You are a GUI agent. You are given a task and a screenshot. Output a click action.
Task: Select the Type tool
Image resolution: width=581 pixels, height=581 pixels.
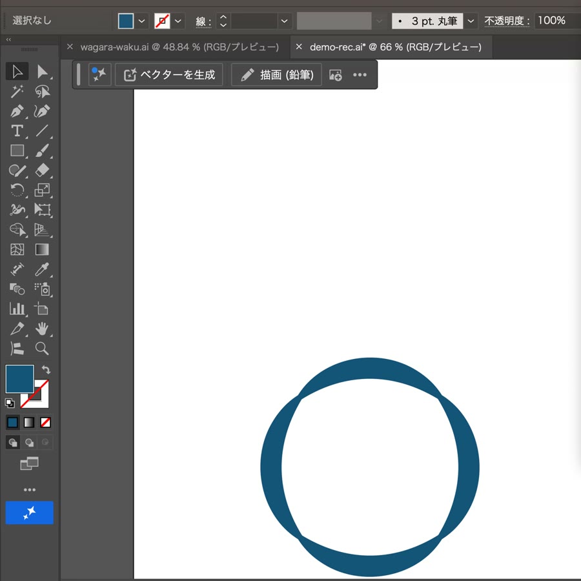(x=17, y=131)
